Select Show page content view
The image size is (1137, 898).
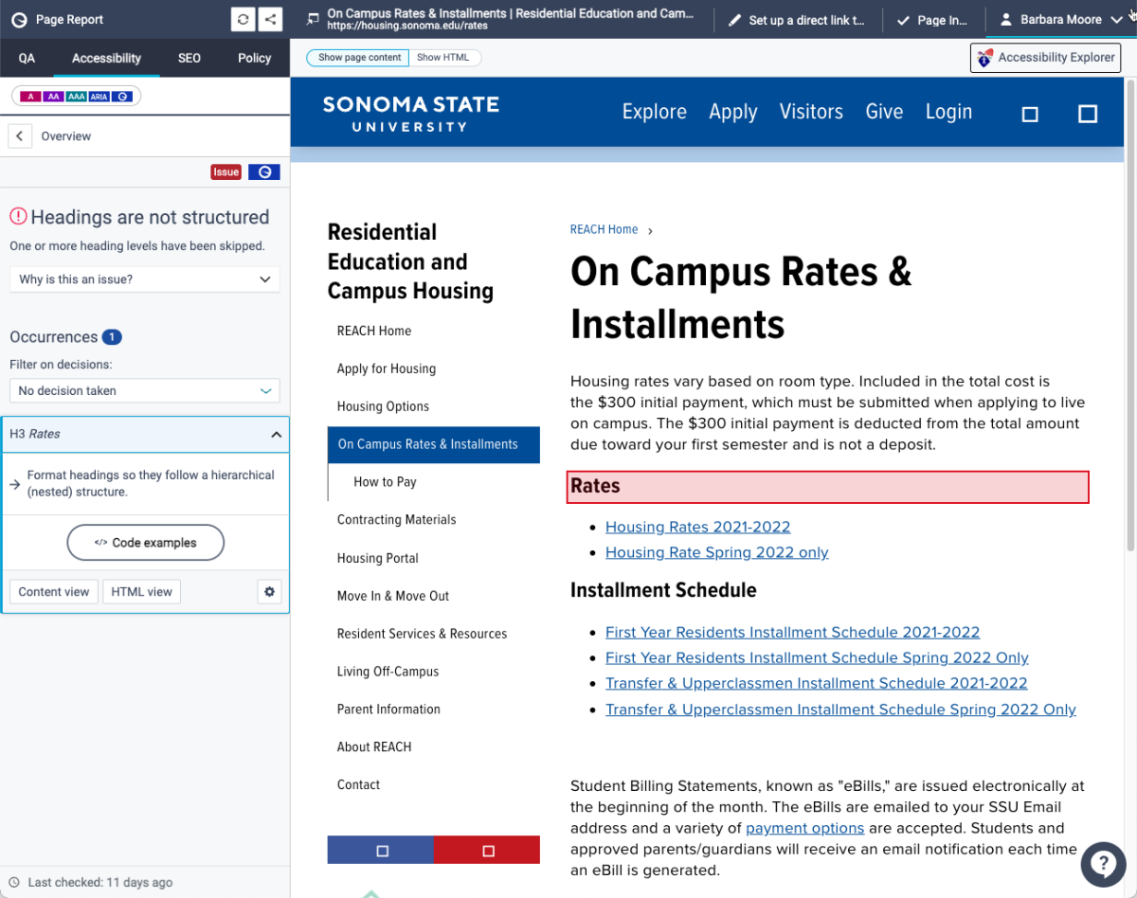tap(359, 58)
